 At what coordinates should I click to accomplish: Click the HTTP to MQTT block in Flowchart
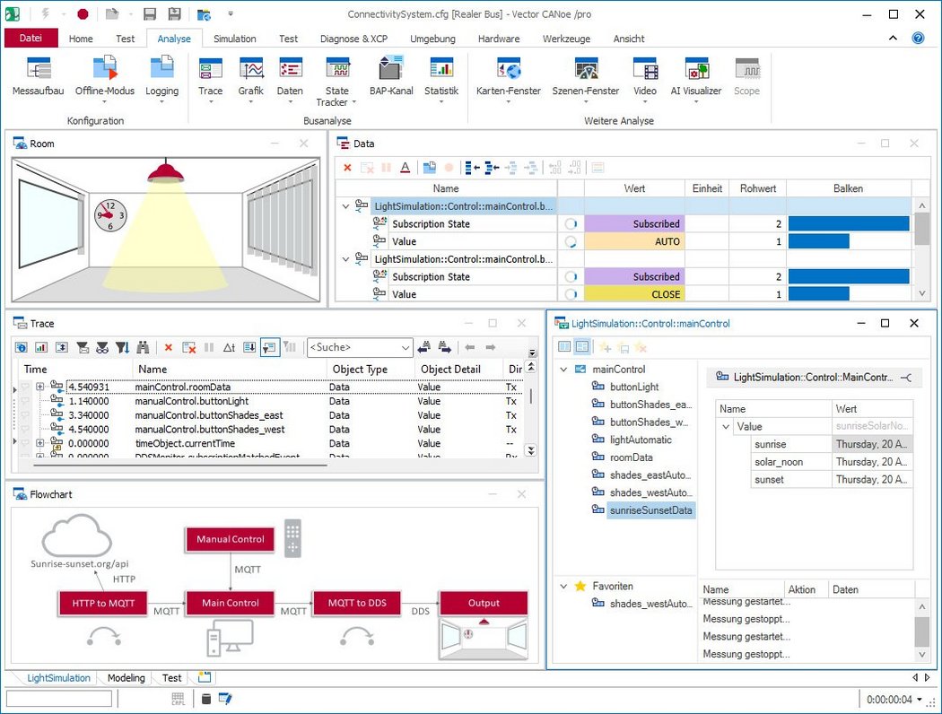click(x=103, y=603)
